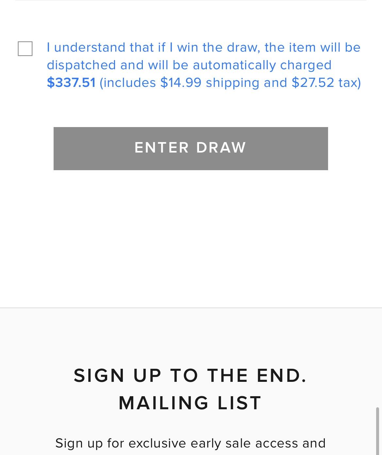
Task: Click the ENTER DRAW button
Action: pos(191,149)
